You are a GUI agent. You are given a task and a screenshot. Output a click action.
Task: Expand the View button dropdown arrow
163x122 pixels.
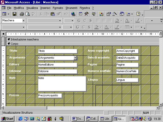point(8,14)
